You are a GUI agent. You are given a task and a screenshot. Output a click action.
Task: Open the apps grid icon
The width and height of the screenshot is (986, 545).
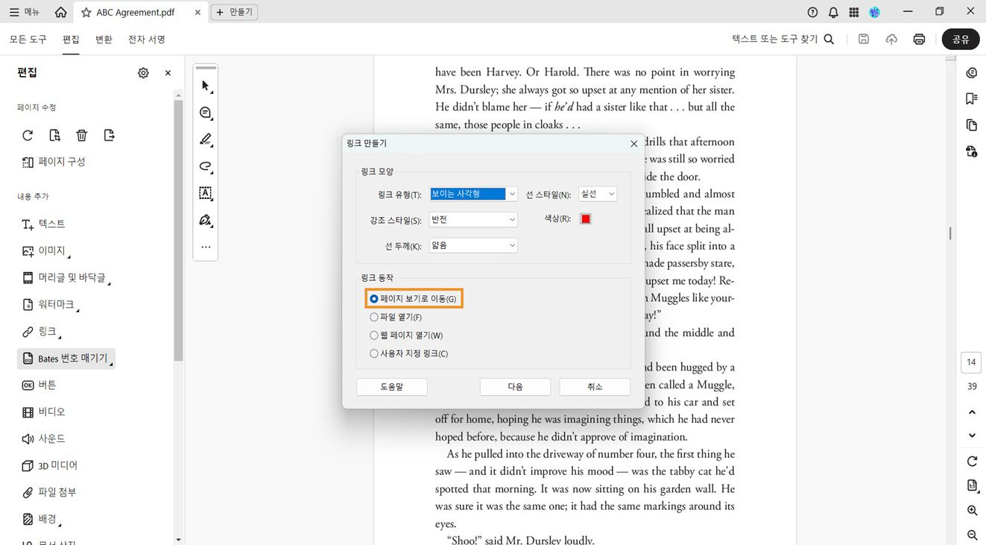coord(854,13)
